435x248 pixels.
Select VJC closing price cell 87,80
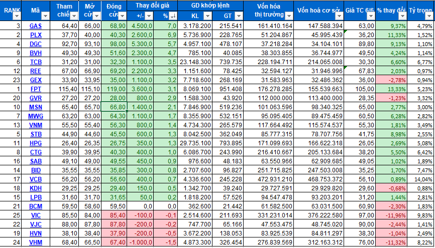tap(115, 223)
